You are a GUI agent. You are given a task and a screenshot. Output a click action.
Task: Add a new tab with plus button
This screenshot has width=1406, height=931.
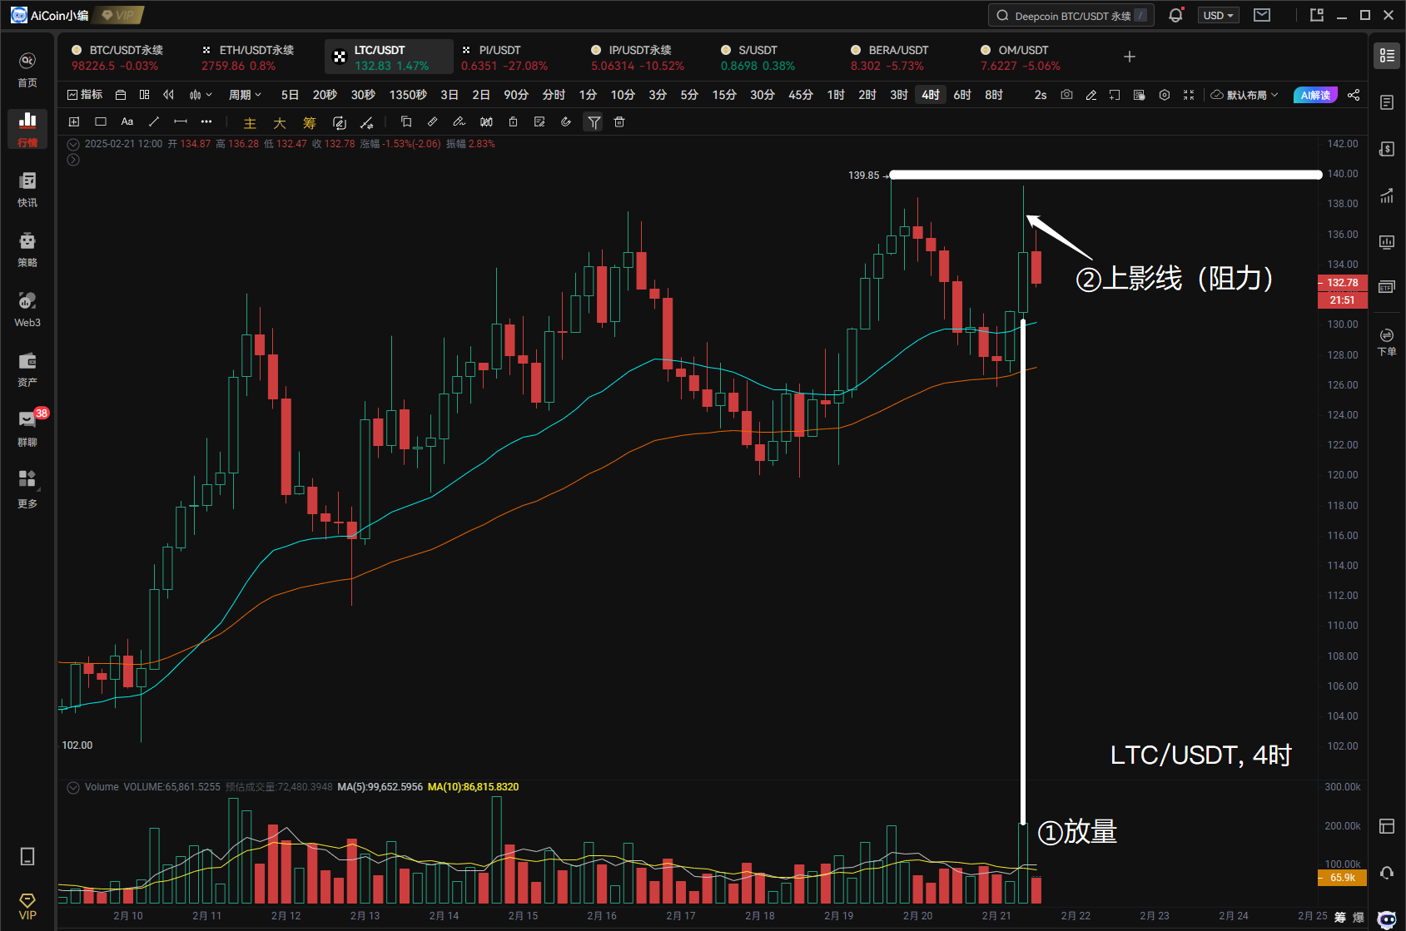tap(1130, 57)
